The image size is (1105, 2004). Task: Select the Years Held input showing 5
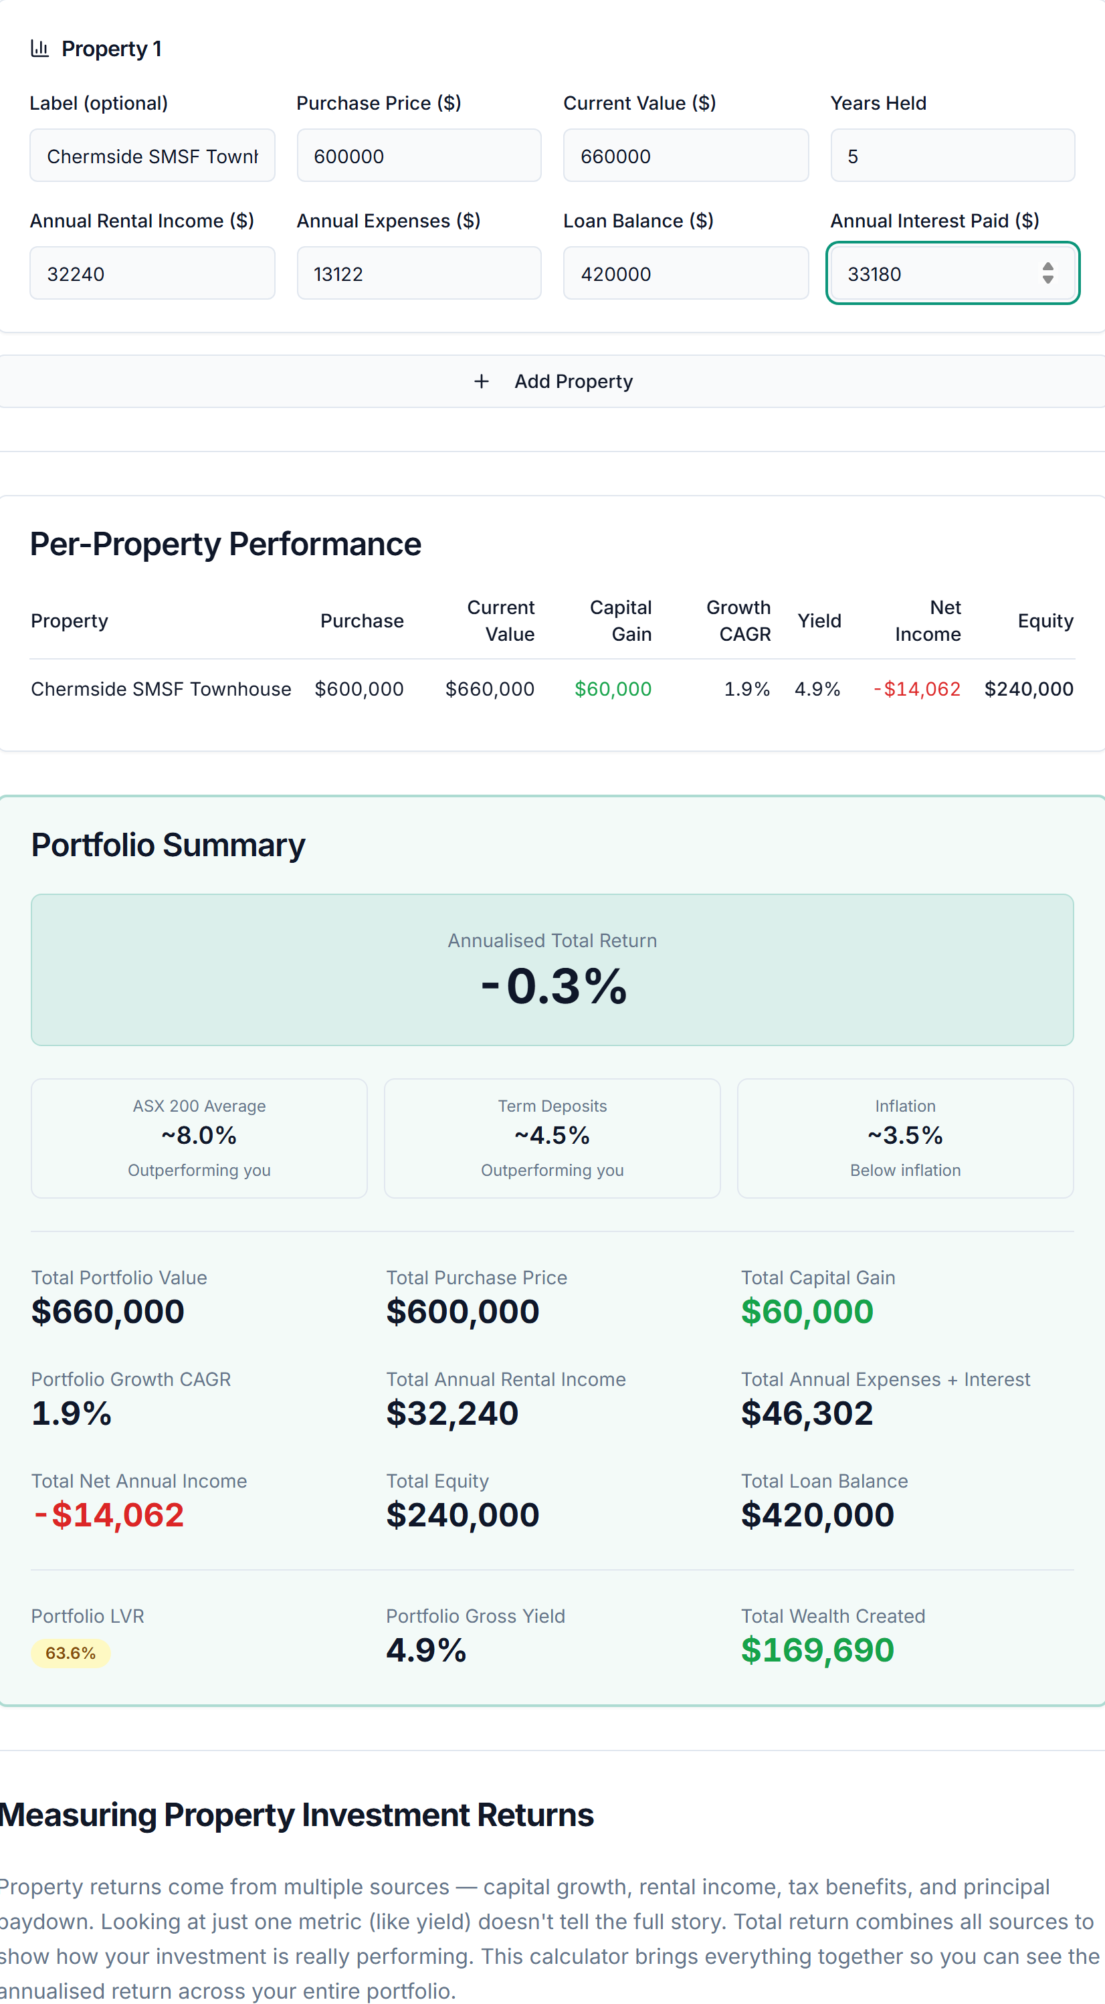click(952, 156)
